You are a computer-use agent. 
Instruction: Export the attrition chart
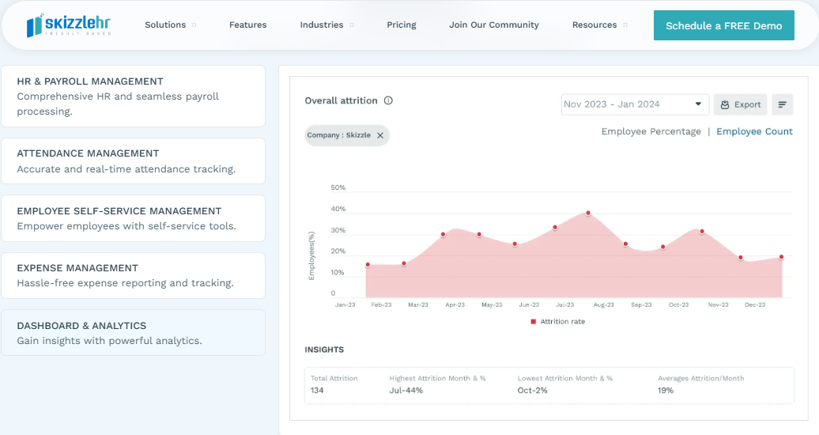tap(740, 104)
